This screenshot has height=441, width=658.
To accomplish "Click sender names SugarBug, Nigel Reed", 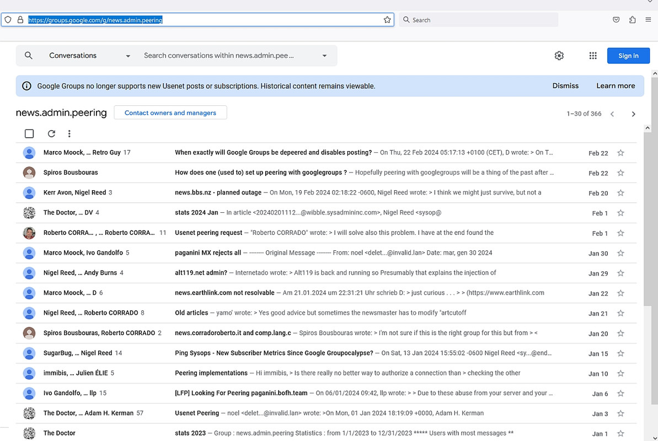I will pos(78,353).
